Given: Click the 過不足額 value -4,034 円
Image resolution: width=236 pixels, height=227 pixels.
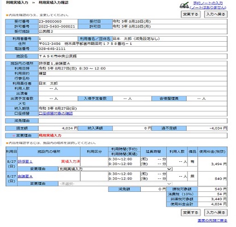Looking at the screenshot, I should coord(218,128).
